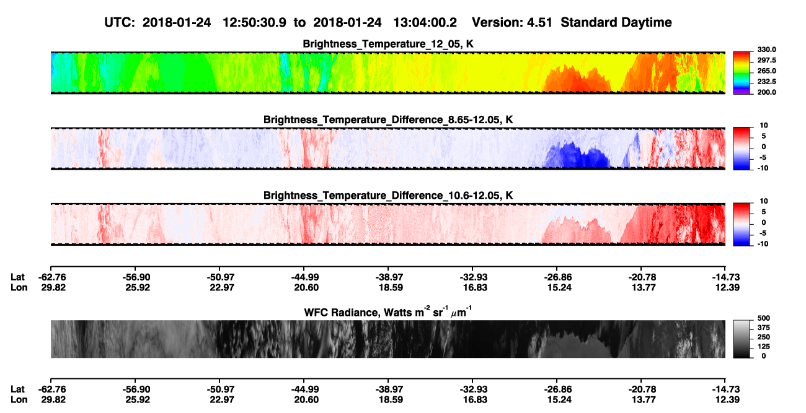Select the Version: 4.51 text

512,22
